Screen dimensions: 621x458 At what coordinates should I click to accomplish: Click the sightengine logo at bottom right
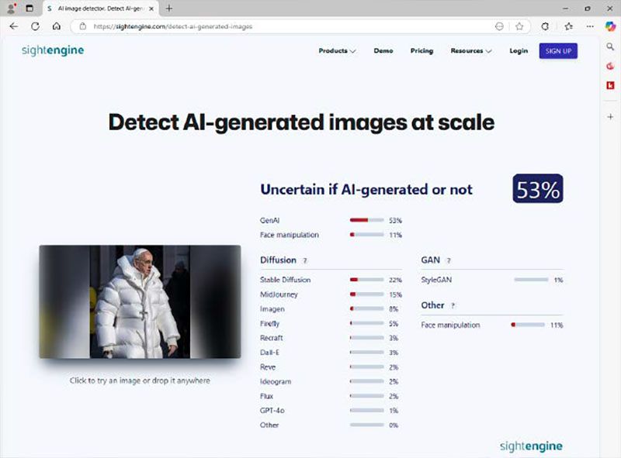[531, 446]
